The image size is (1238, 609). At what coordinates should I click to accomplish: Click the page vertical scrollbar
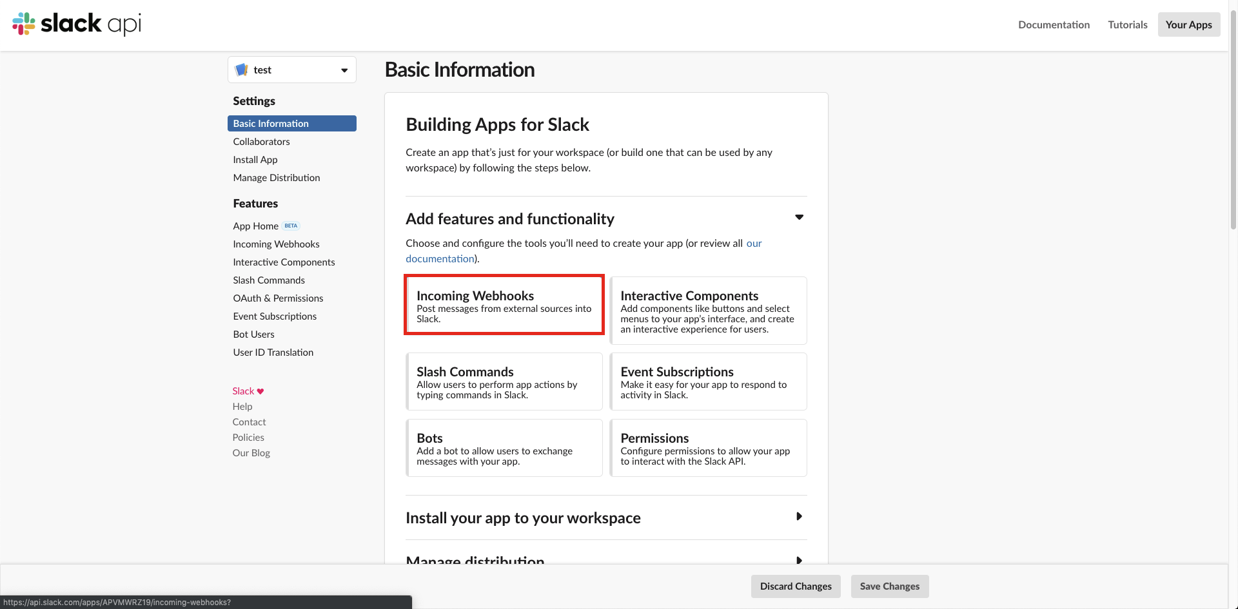coord(1233,119)
